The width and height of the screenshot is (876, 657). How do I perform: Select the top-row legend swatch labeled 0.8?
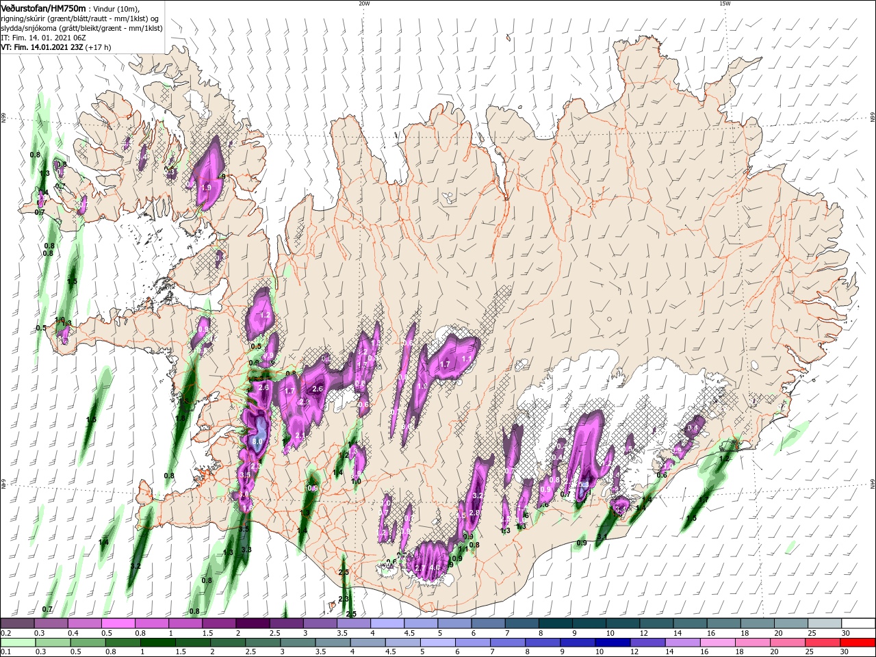pyautogui.click(x=152, y=623)
